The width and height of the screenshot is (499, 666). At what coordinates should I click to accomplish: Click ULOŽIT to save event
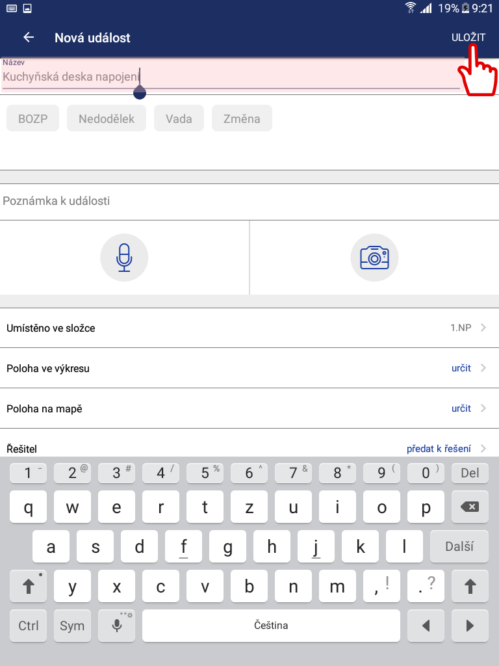click(468, 37)
